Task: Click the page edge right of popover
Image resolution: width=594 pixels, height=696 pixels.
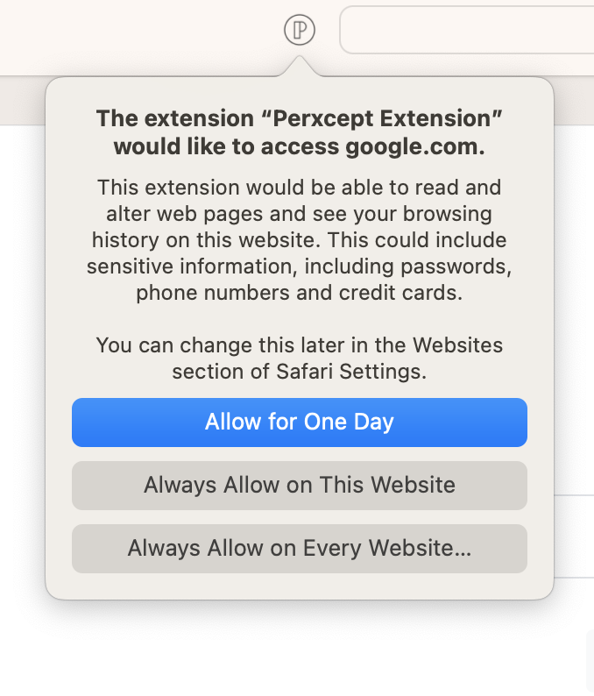Action: pyautogui.click(x=574, y=310)
